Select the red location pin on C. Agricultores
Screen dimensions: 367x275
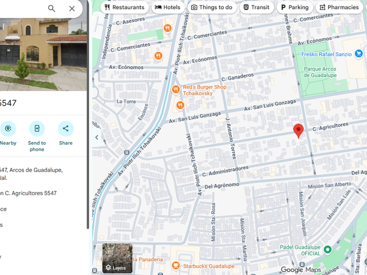point(298,131)
